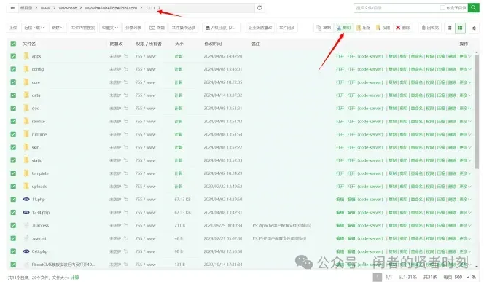Toggle the select-all checkbox in header

(x=13, y=44)
